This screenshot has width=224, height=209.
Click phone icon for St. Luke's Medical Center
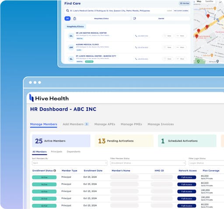[136, 59]
